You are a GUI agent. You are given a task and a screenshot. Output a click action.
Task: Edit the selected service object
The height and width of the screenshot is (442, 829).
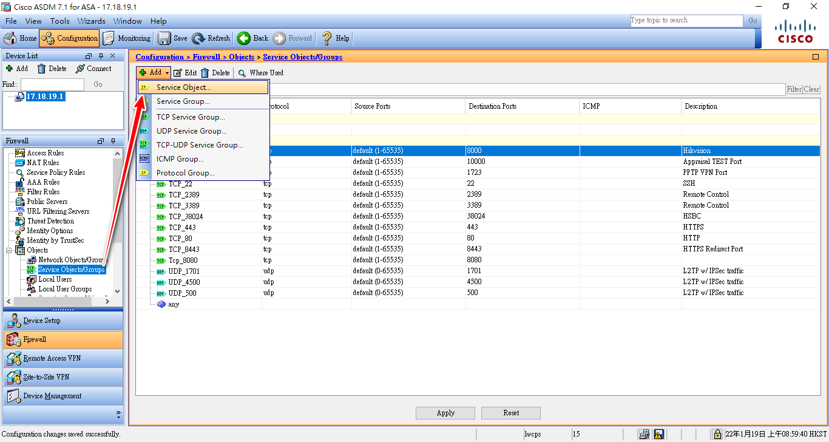184,72
